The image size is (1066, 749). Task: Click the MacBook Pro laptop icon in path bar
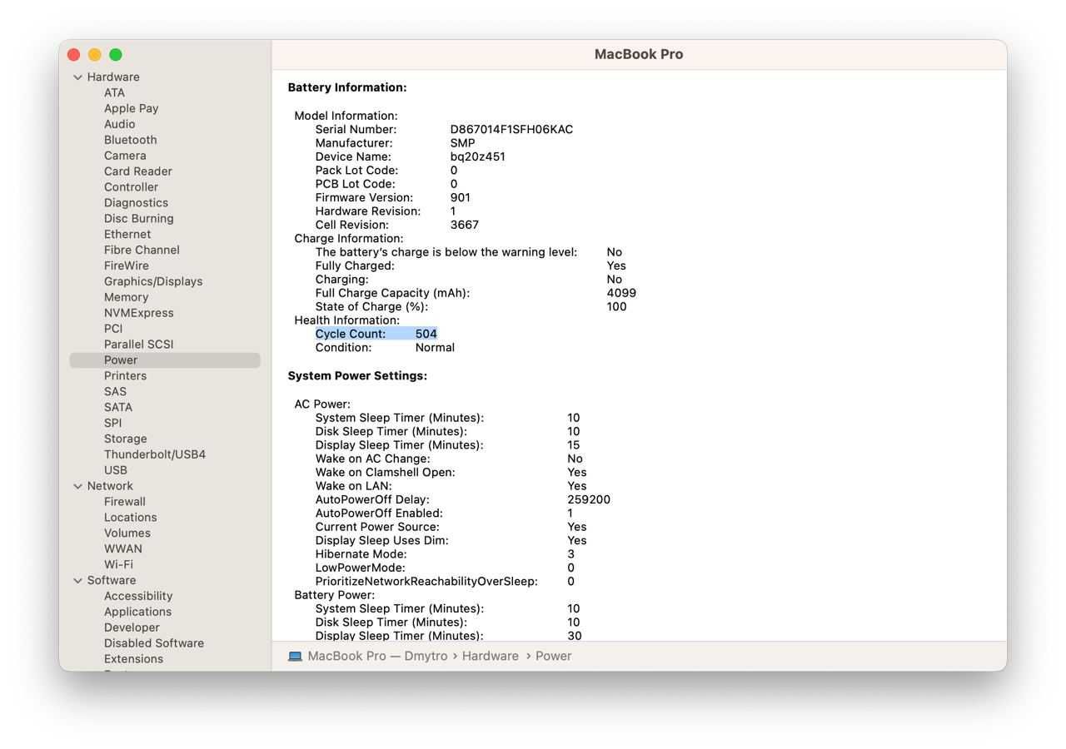point(295,656)
